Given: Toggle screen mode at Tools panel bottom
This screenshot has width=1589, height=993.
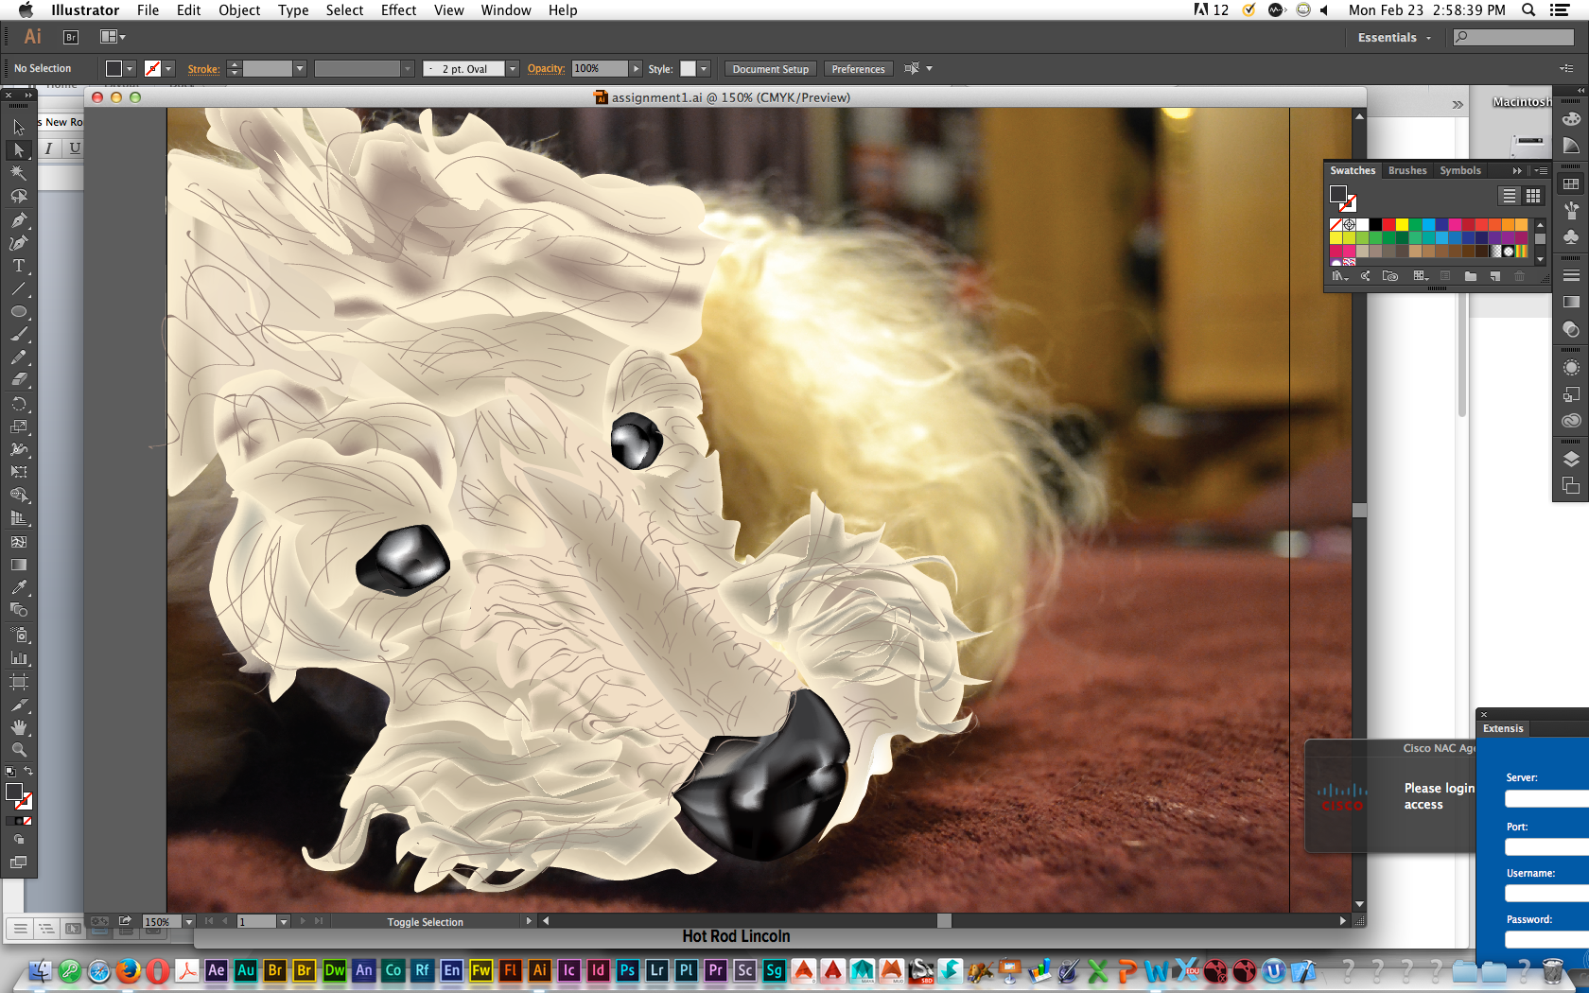Looking at the screenshot, I should point(18,862).
